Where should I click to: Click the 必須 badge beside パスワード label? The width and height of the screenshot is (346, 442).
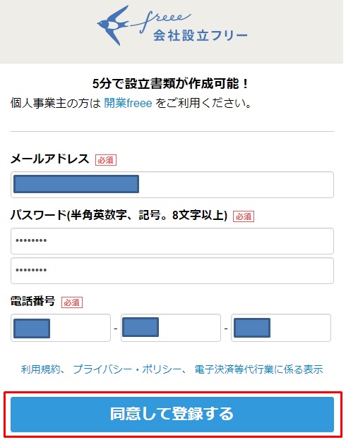click(x=244, y=216)
